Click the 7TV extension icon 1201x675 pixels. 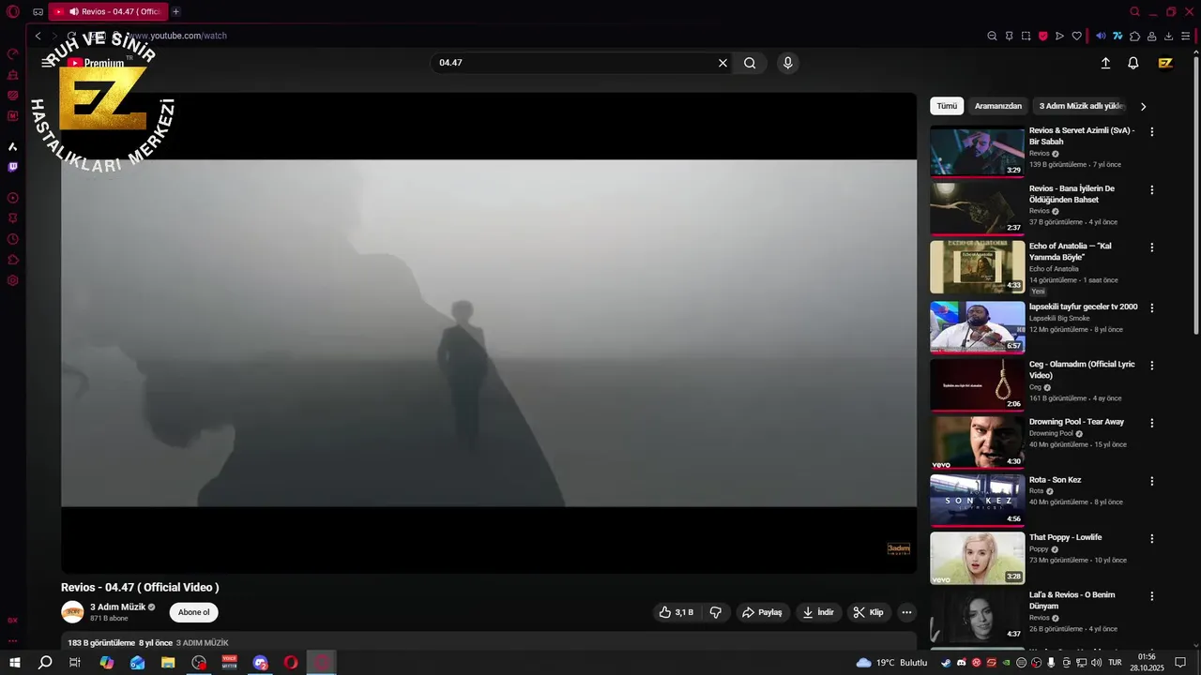tap(1117, 36)
